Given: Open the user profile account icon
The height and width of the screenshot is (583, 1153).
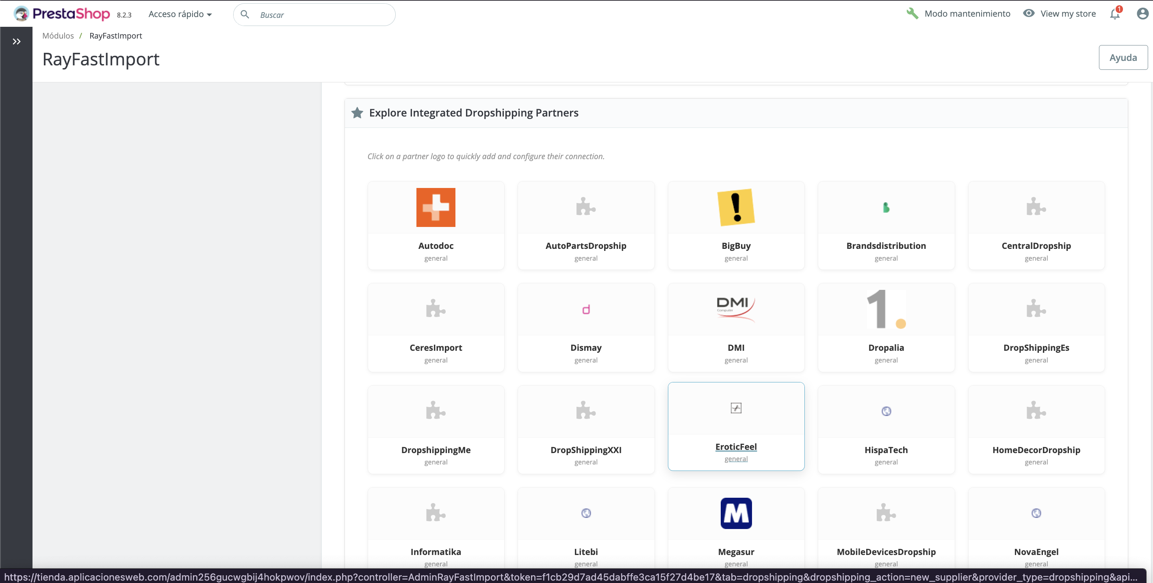Looking at the screenshot, I should pos(1142,14).
